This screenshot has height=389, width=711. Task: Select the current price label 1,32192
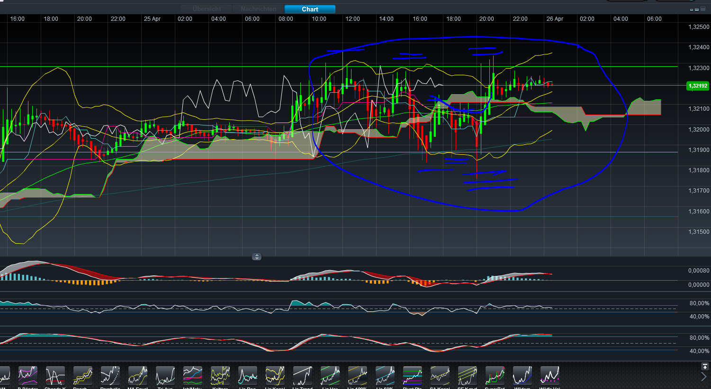coord(698,86)
